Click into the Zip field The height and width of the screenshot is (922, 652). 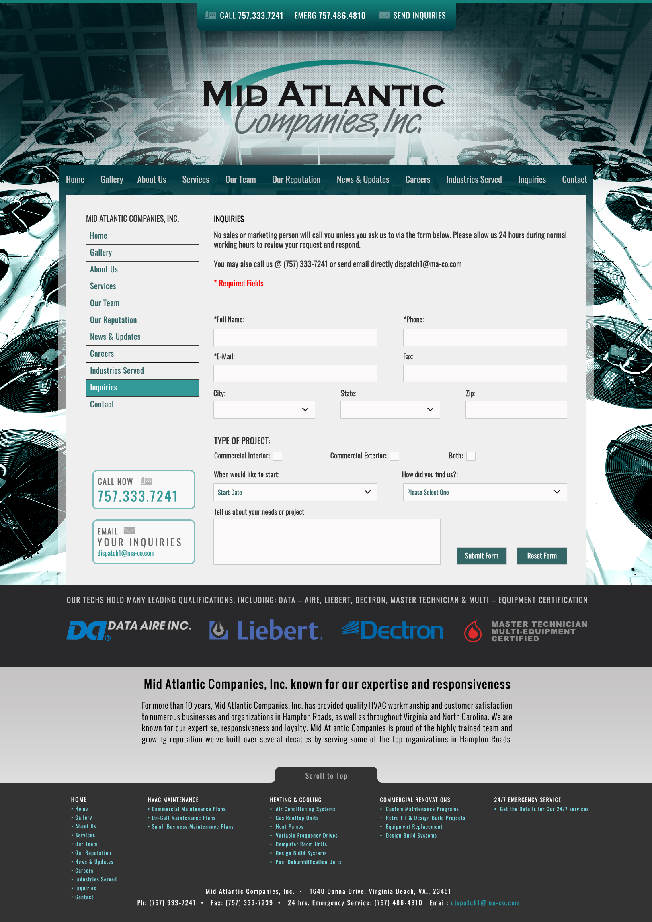[516, 409]
